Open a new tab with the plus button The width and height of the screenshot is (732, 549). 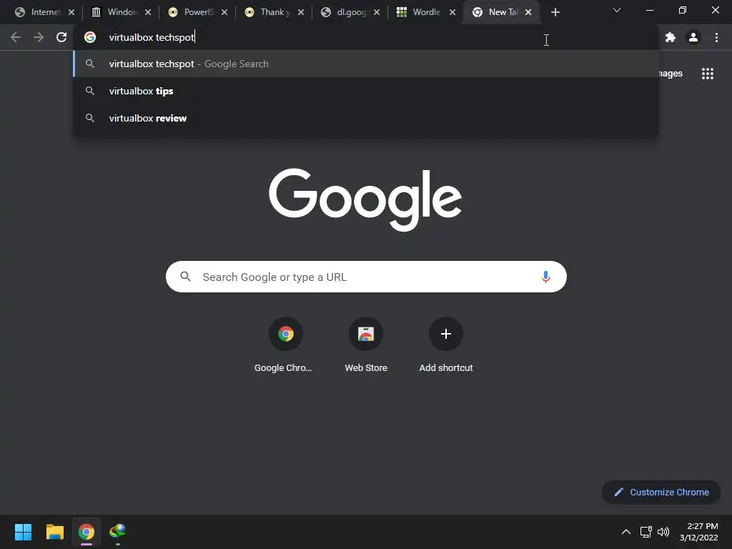[x=555, y=12]
